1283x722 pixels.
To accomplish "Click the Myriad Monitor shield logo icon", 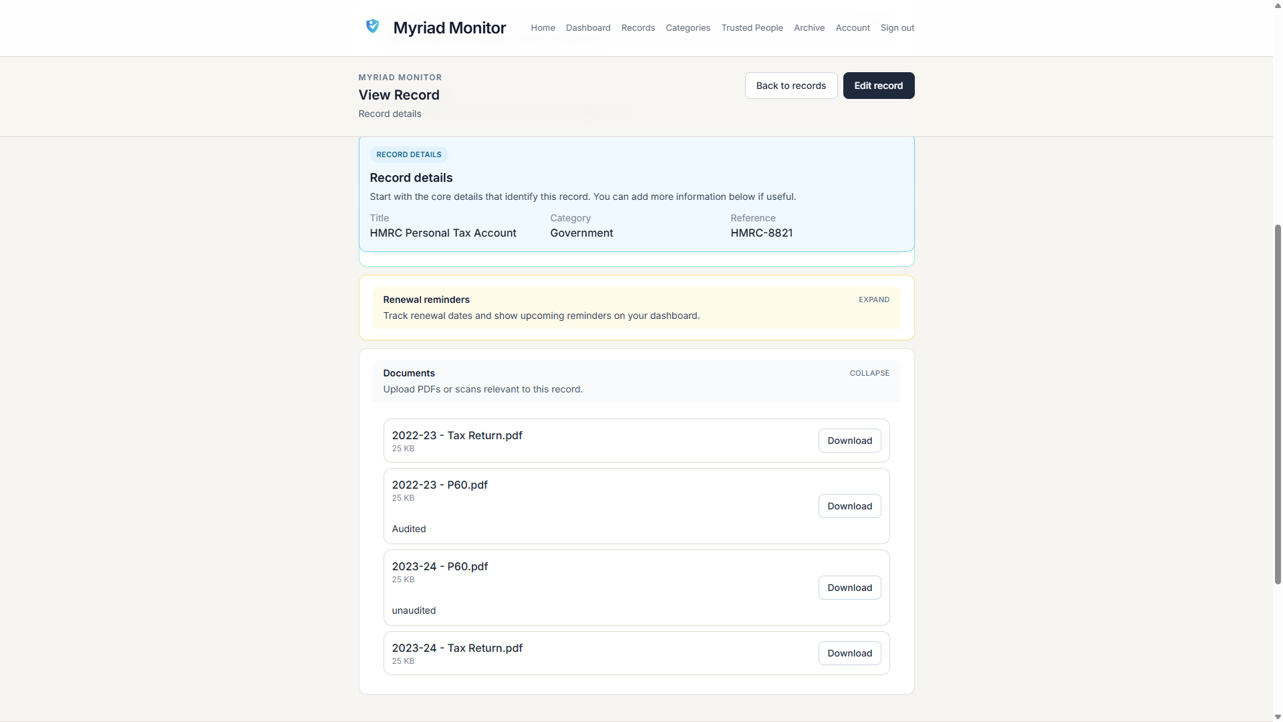I will click(372, 27).
